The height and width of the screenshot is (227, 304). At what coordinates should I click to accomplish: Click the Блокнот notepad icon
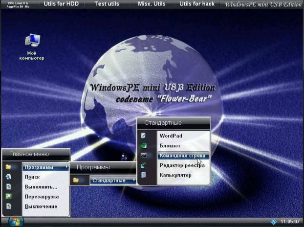[144, 145]
